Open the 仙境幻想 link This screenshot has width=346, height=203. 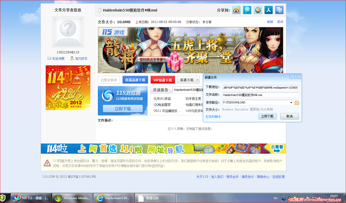[194, 105]
